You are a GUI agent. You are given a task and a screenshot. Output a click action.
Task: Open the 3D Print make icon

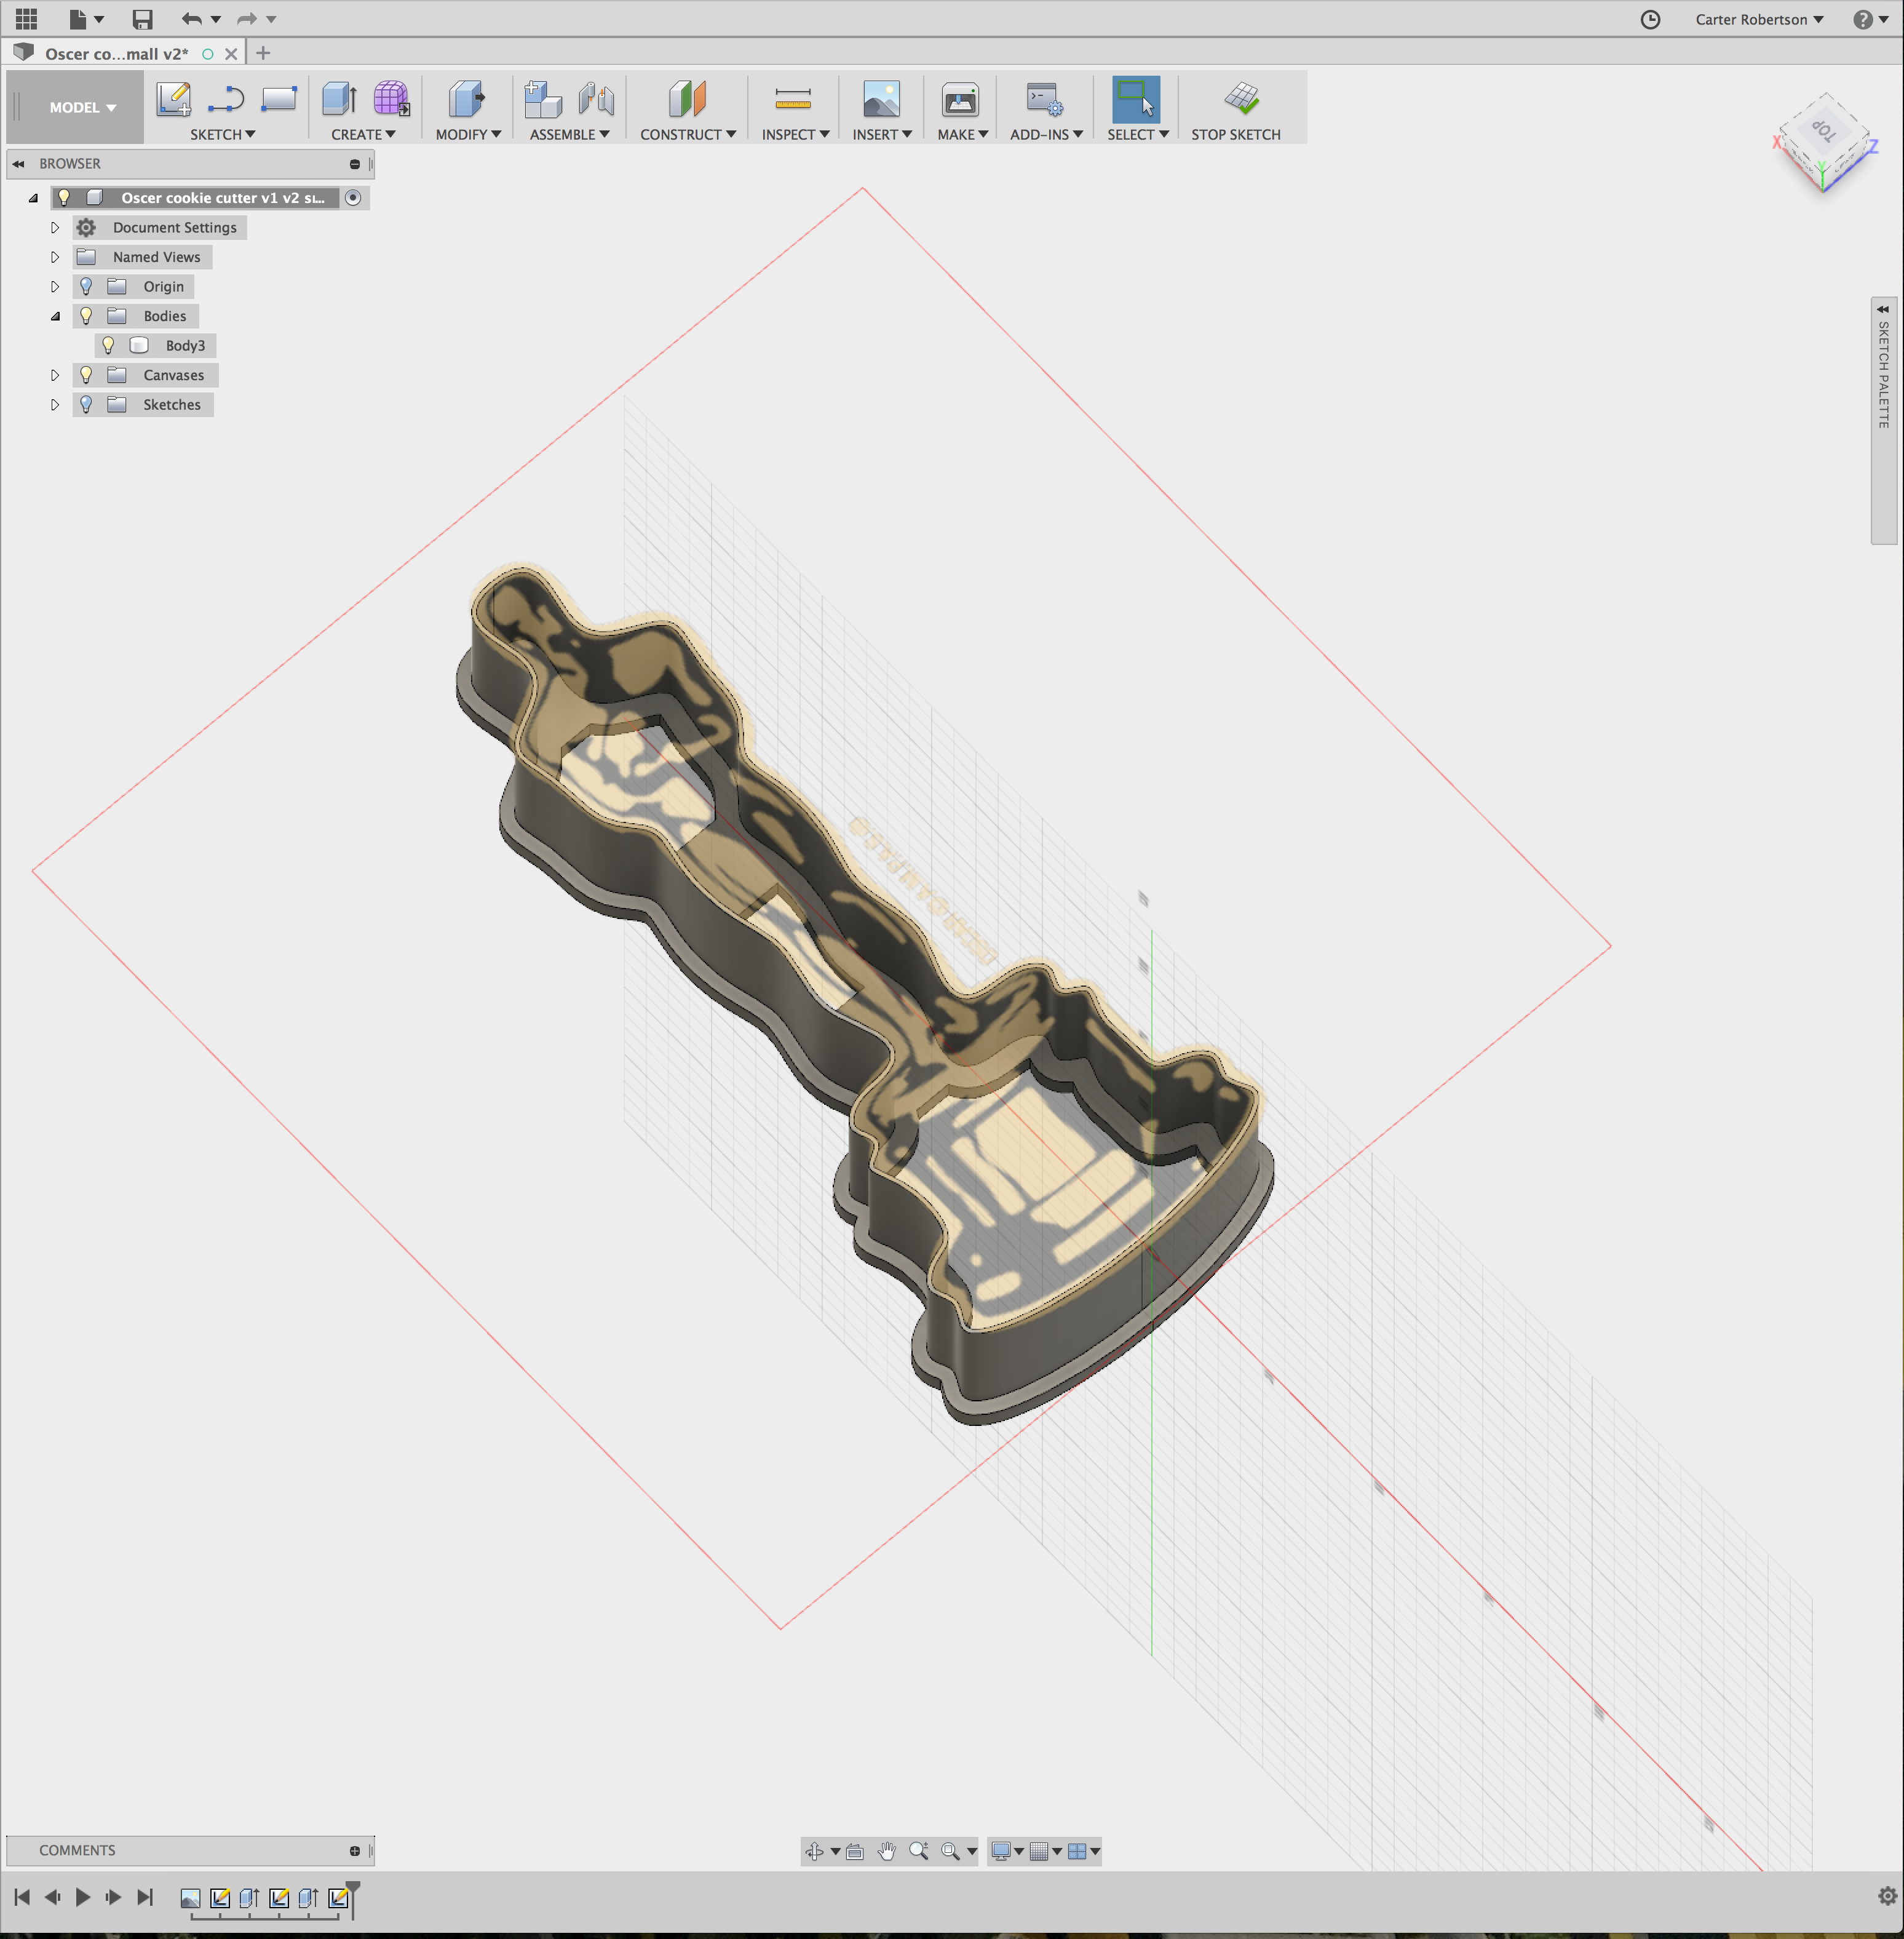click(960, 99)
